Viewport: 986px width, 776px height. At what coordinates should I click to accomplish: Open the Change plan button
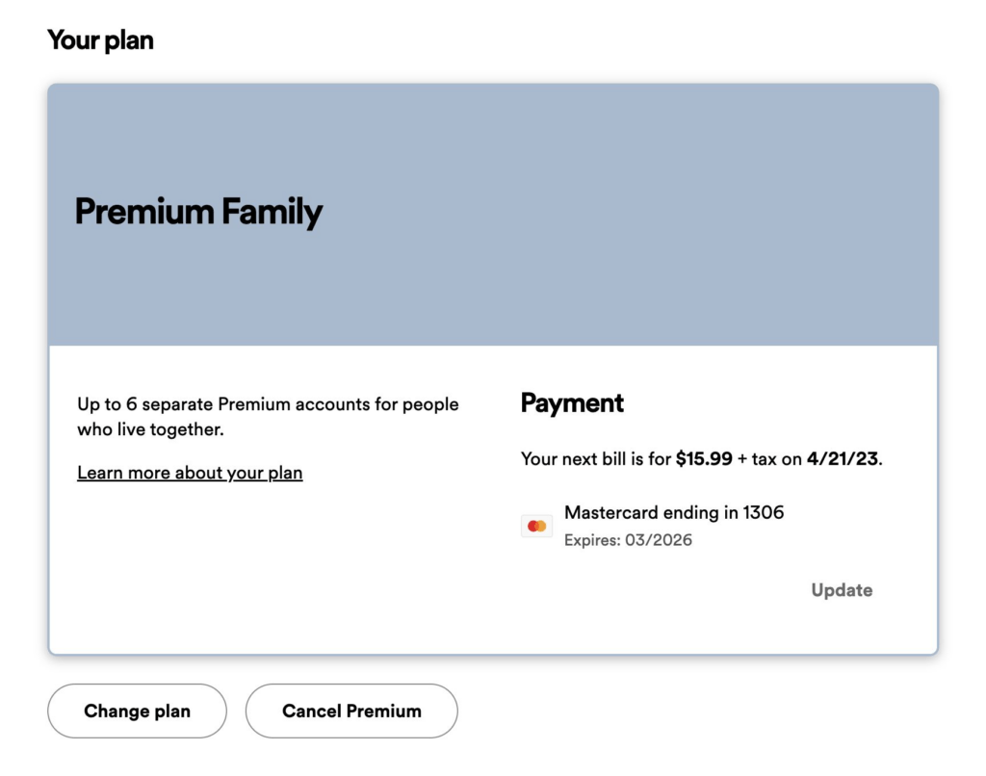click(x=137, y=711)
